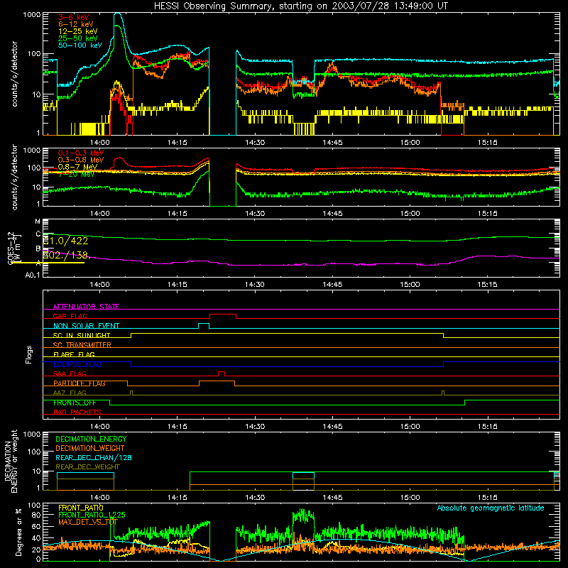
Task: Click the SC_TRANSMITTER flag label
Action: [x=82, y=345]
